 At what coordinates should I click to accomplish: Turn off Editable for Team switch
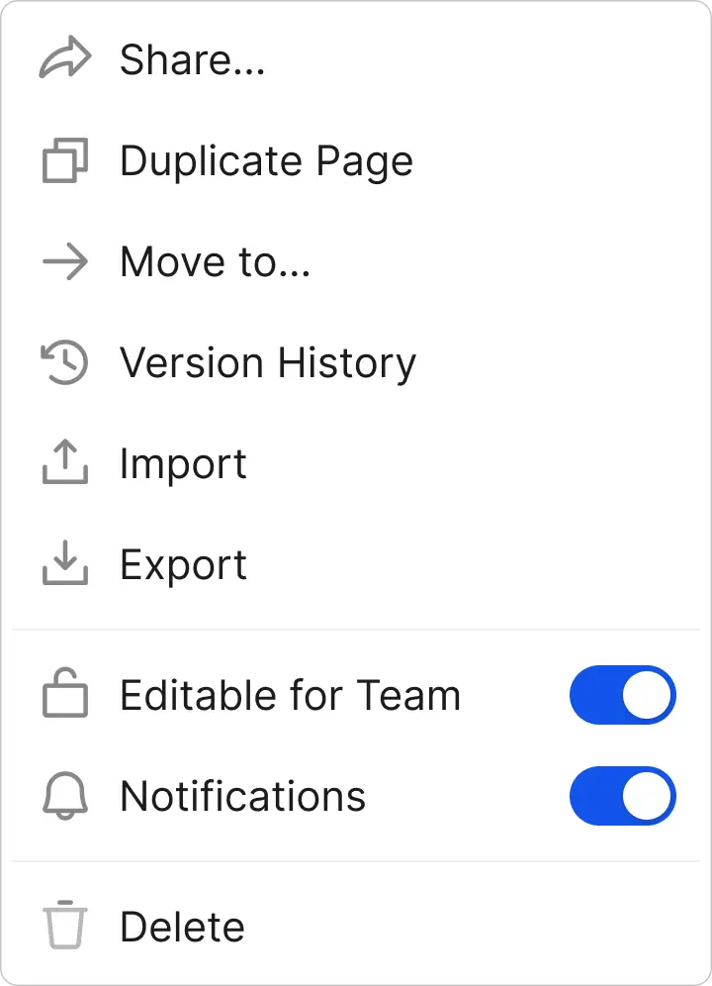pos(622,695)
